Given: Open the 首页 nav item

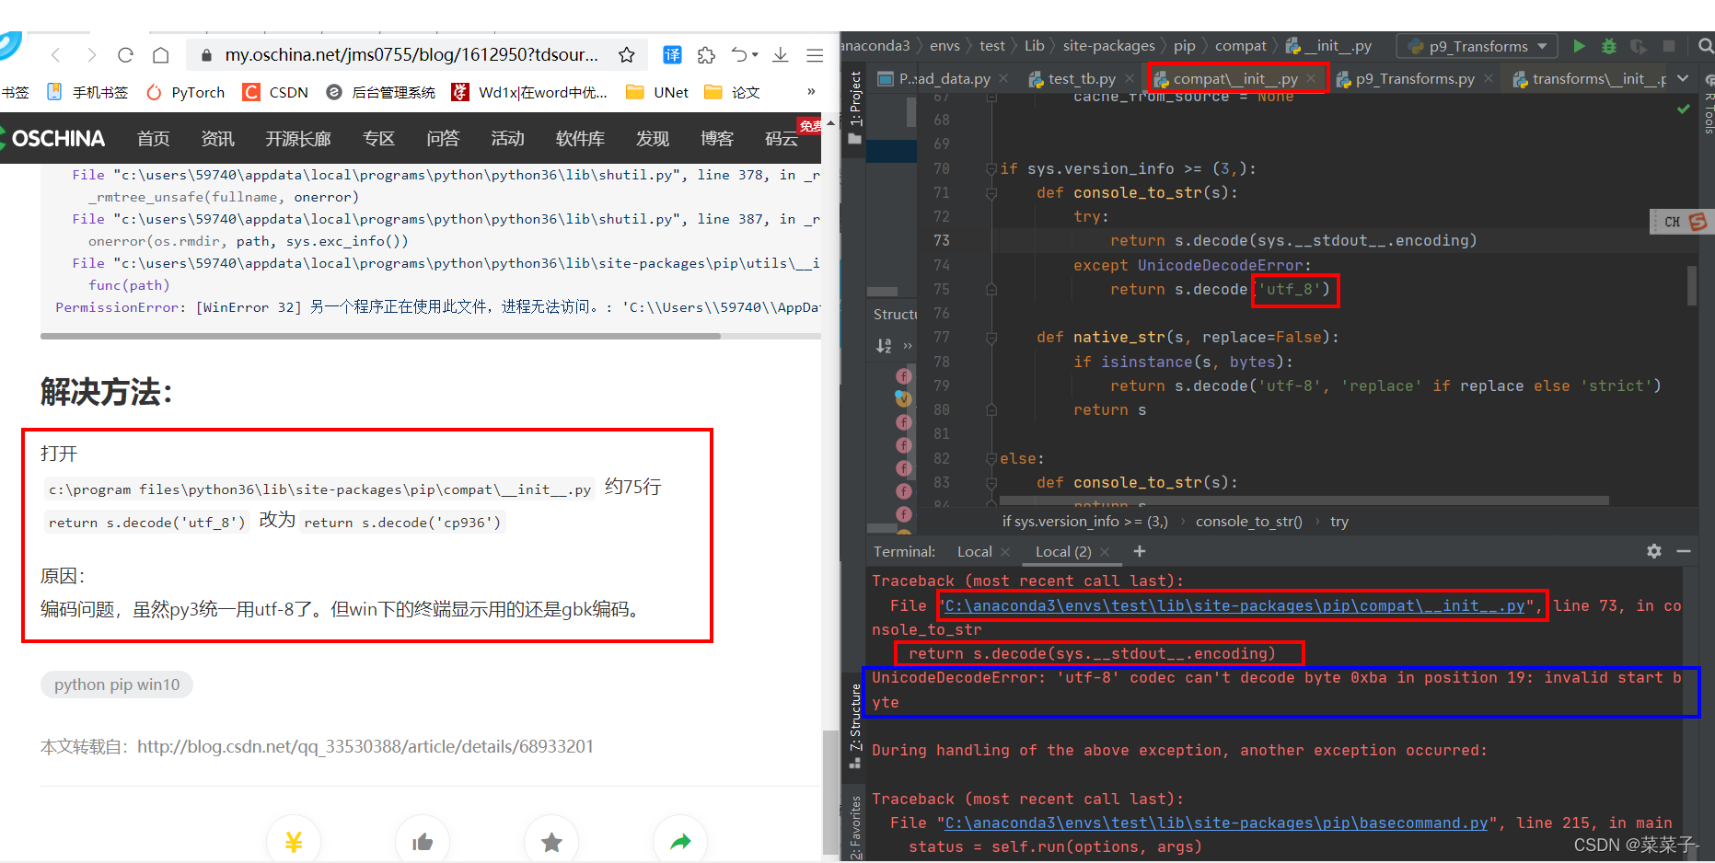Looking at the screenshot, I should tap(154, 138).
